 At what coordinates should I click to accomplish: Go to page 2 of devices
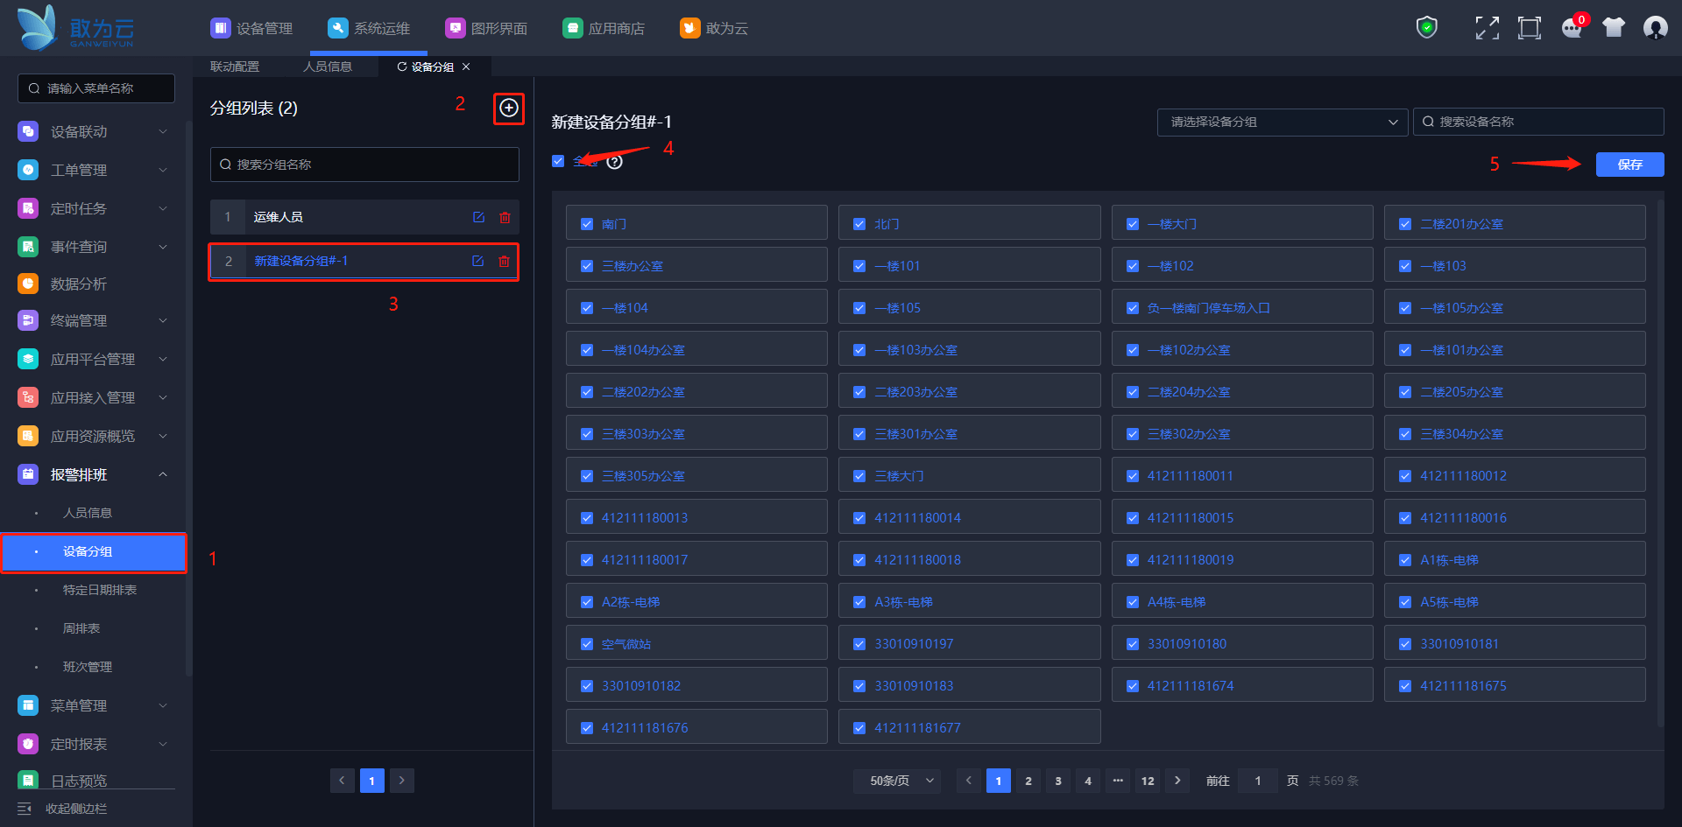coord(1028,781)
